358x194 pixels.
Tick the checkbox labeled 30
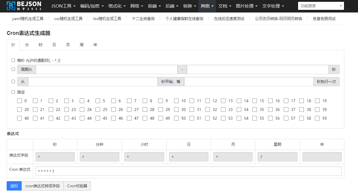pyautogui.click(x=176, y=110)
